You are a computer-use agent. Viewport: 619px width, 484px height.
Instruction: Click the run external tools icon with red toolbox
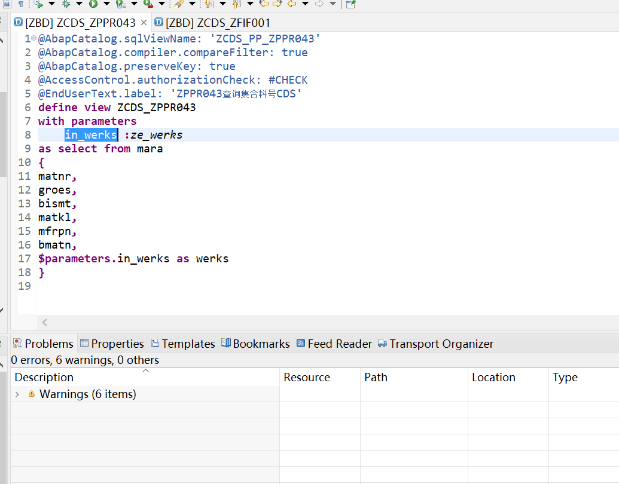[148, 4]
